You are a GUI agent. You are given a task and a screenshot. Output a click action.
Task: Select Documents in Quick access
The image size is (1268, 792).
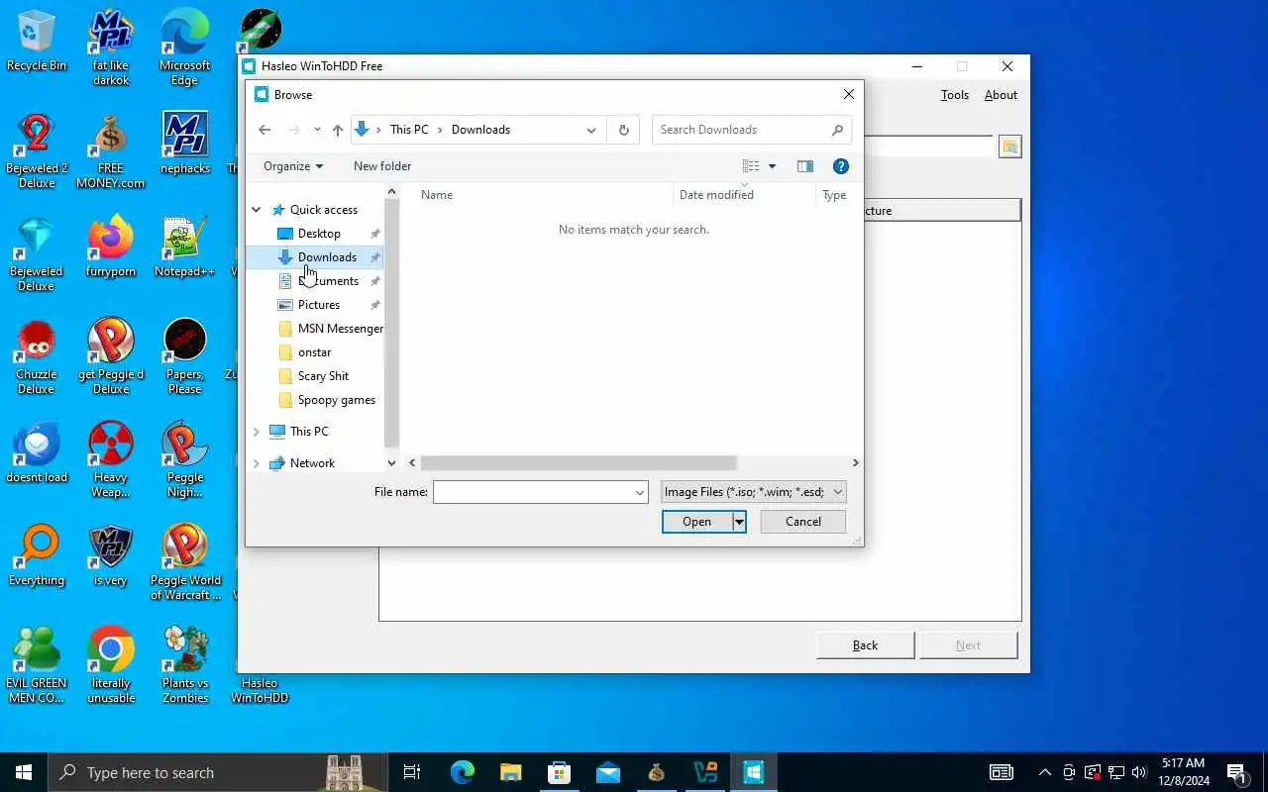327,281
